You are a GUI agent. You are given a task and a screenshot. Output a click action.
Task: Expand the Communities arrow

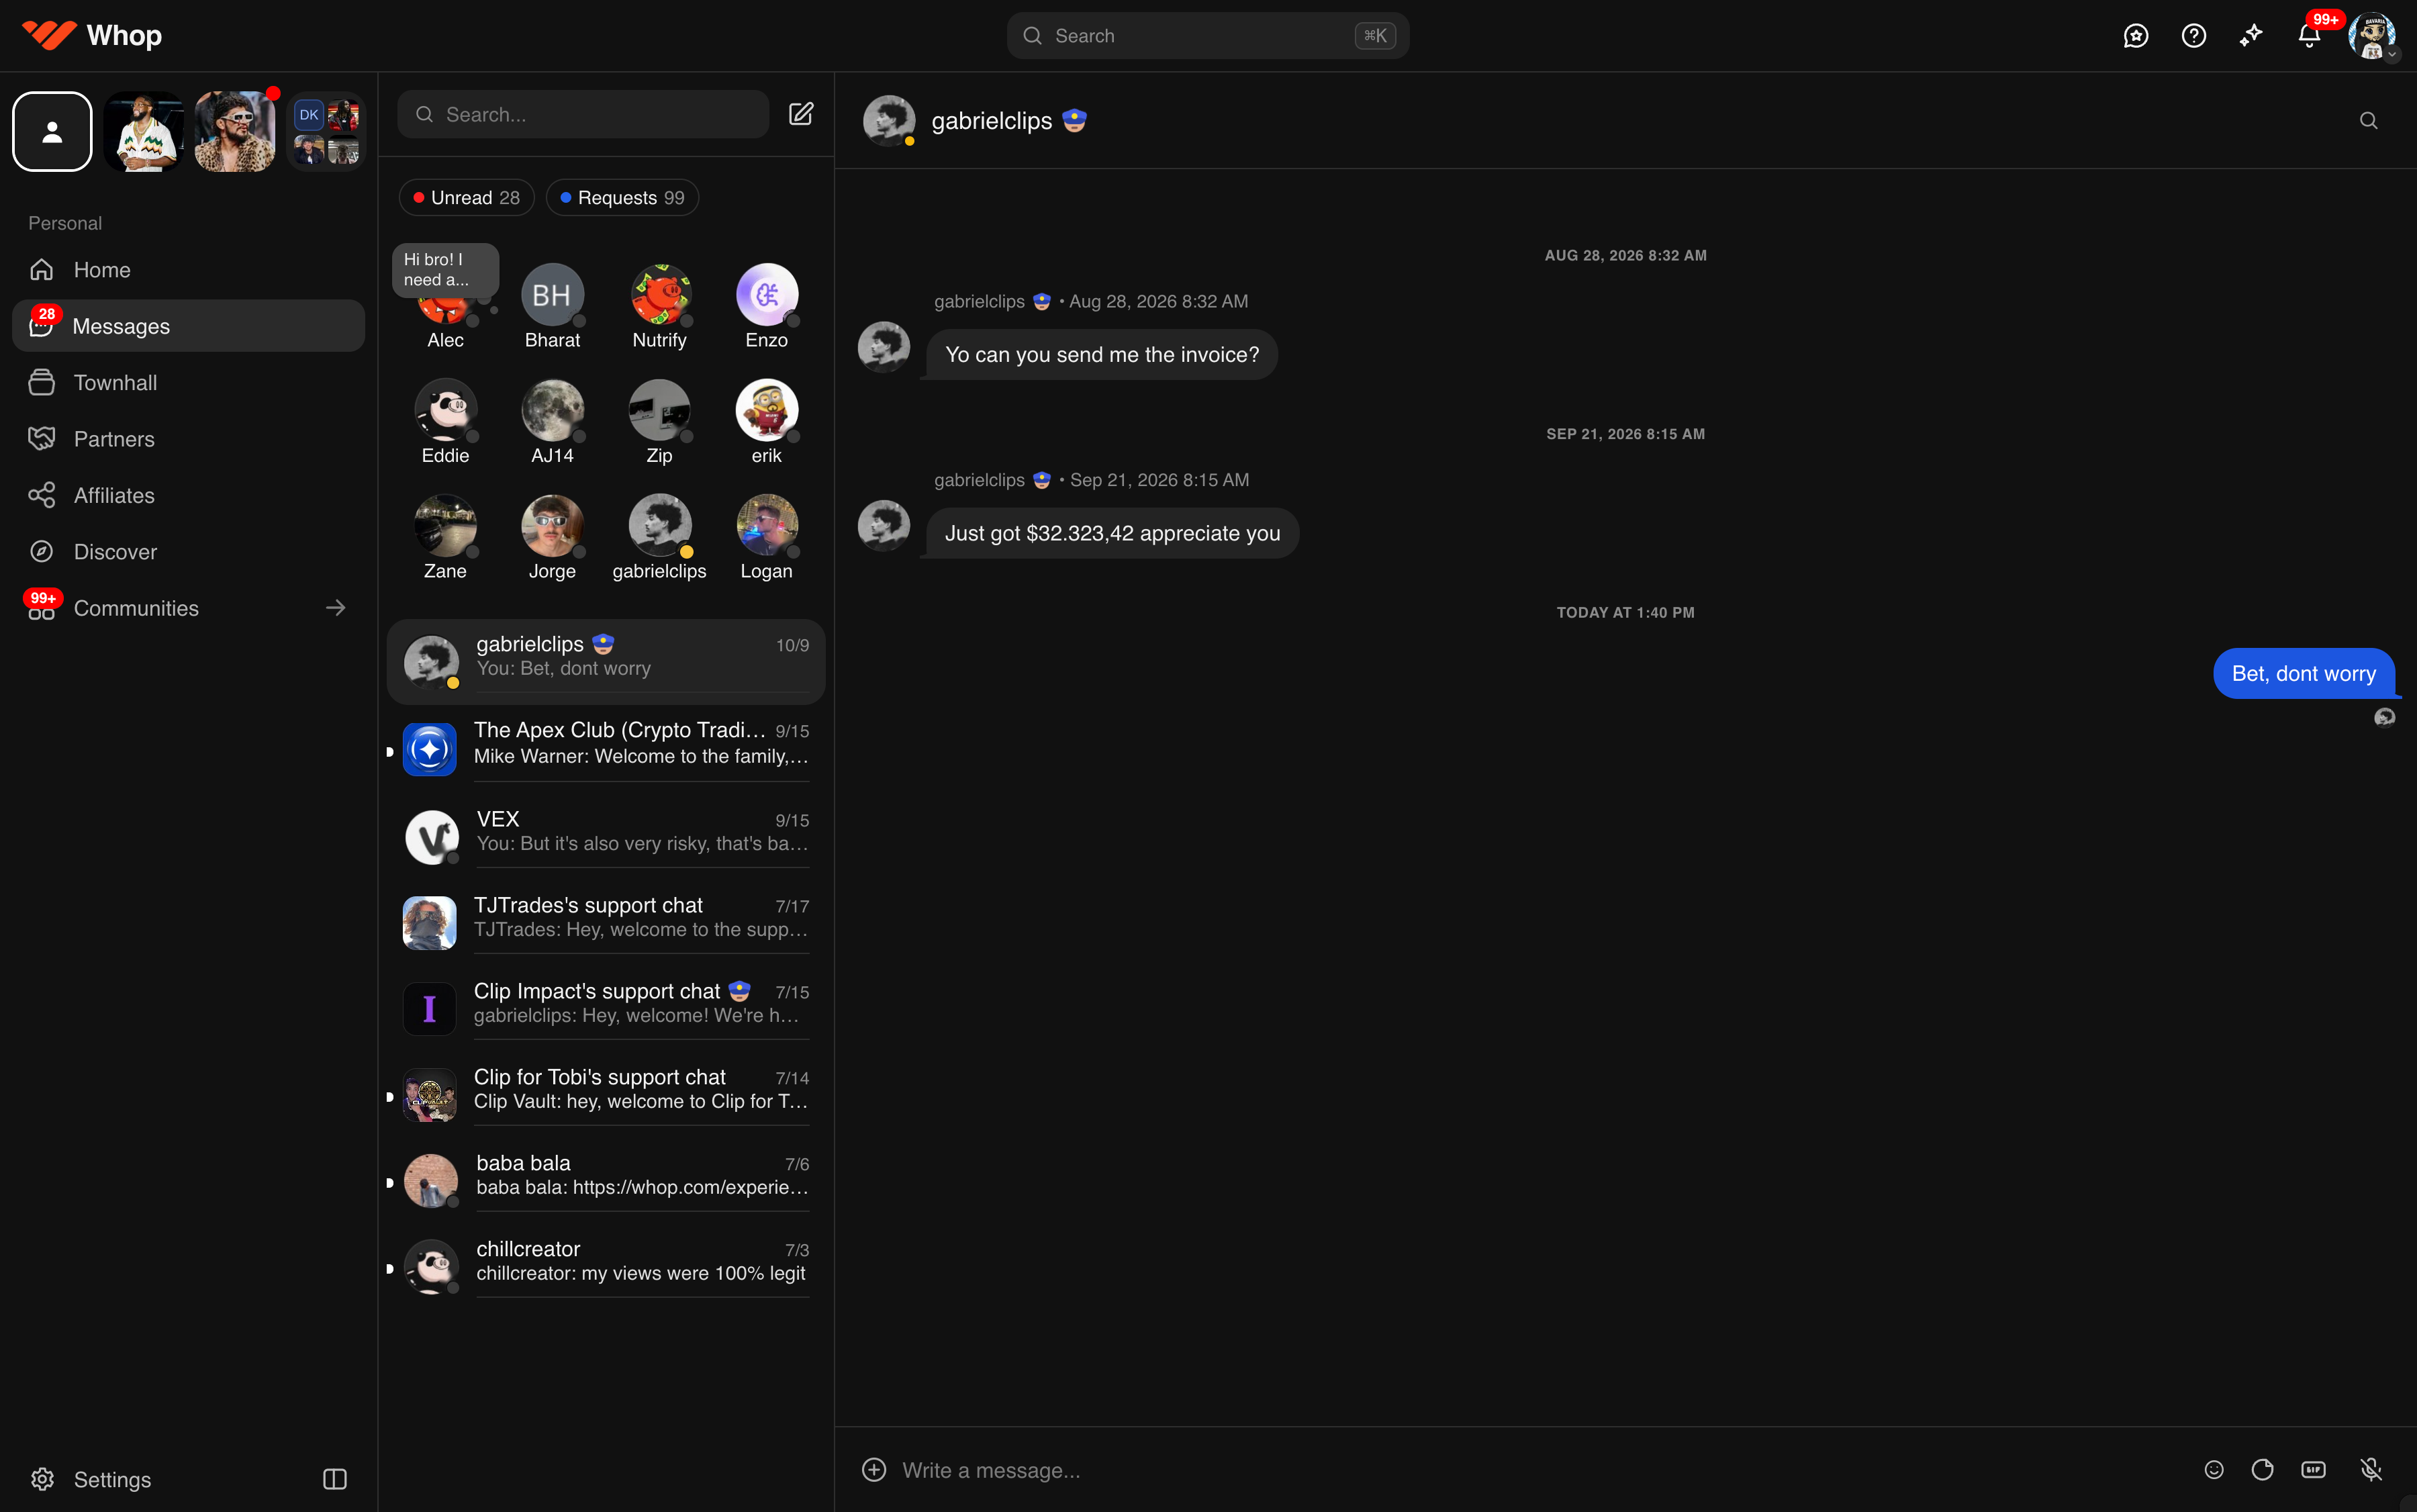(x=336, y=608)
